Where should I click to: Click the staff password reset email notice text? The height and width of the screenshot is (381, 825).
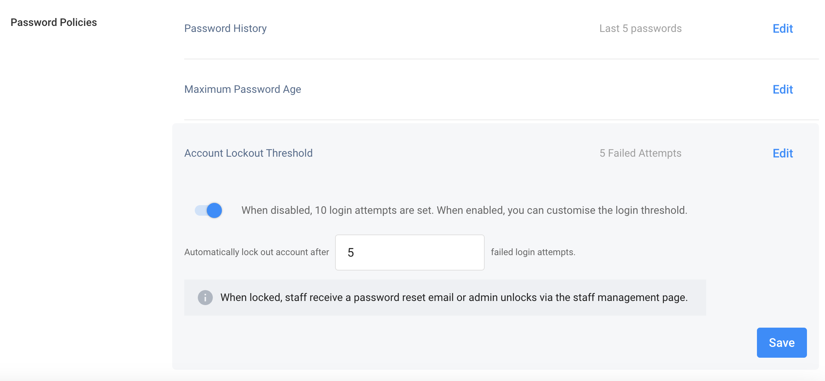[x=454, y=298]
